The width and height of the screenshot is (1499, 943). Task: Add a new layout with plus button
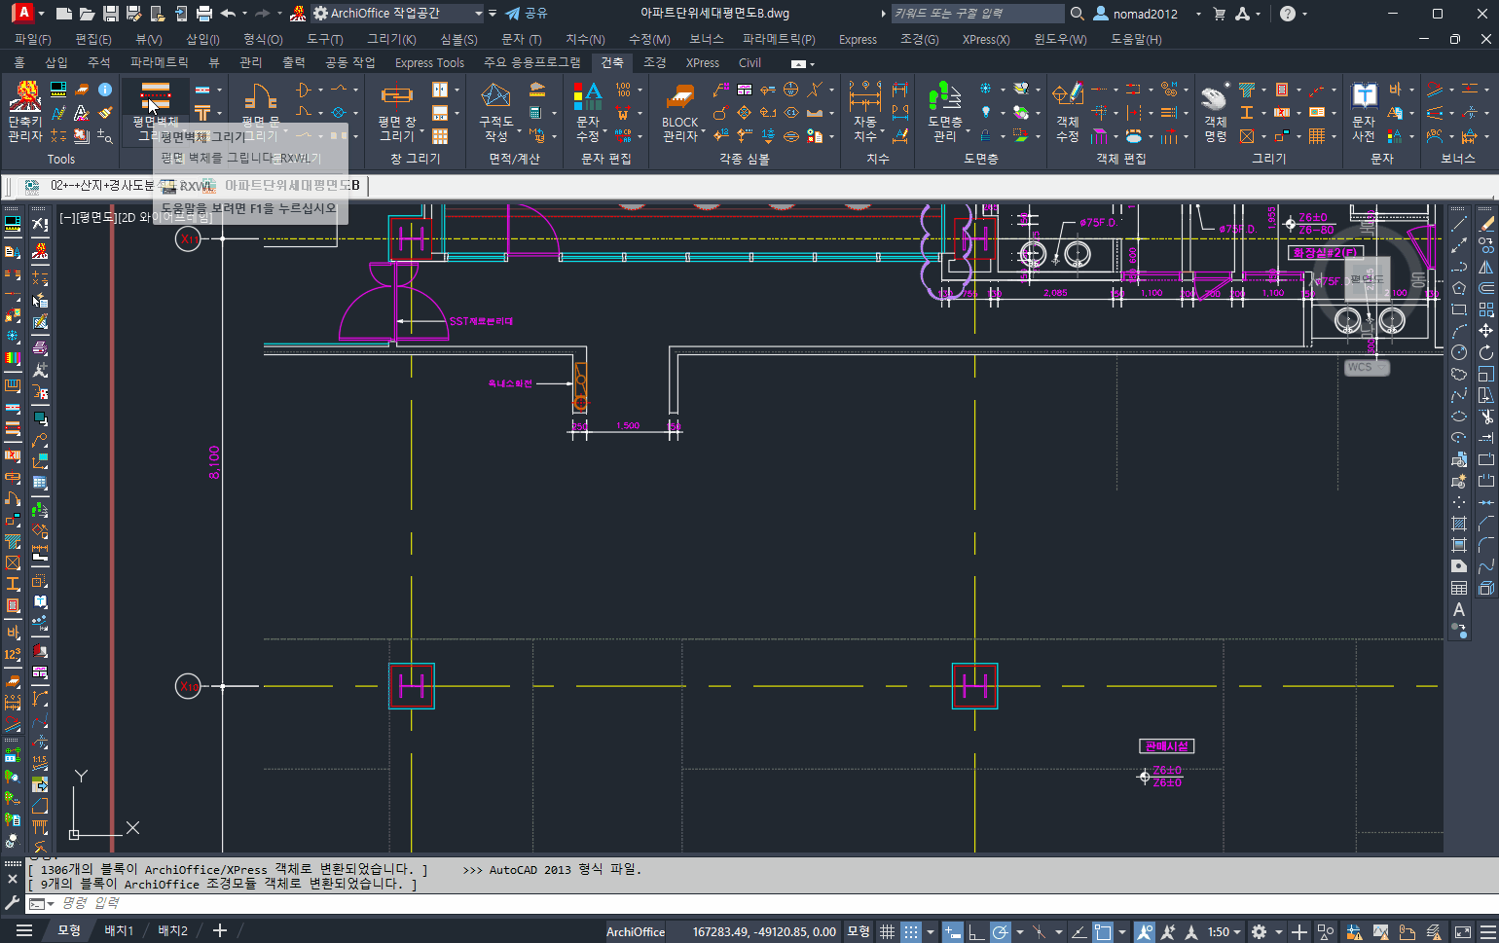pyautogui.click(x=220, y=930)
